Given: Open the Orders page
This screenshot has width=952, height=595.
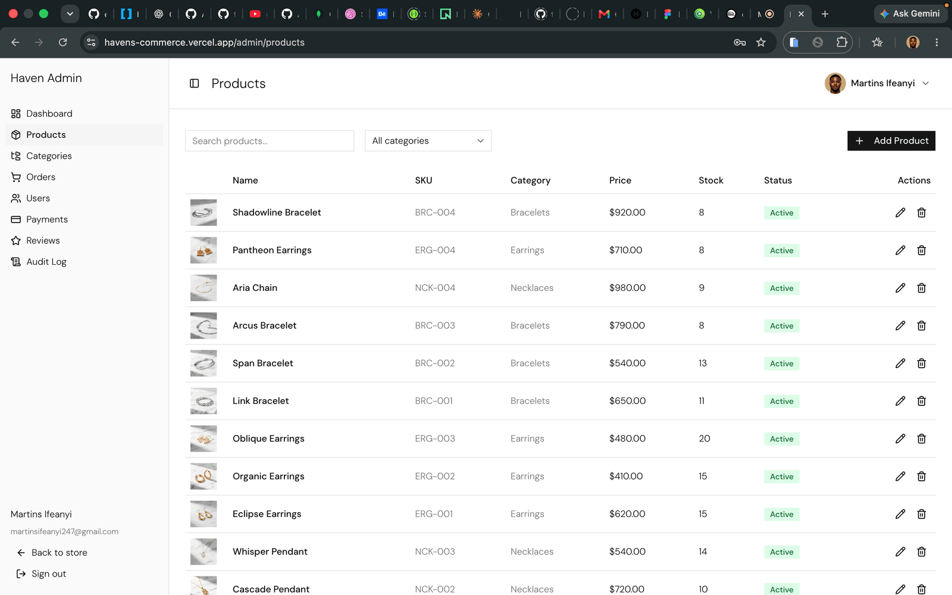Looking at the screenshot, I should (x=84, y=177).
